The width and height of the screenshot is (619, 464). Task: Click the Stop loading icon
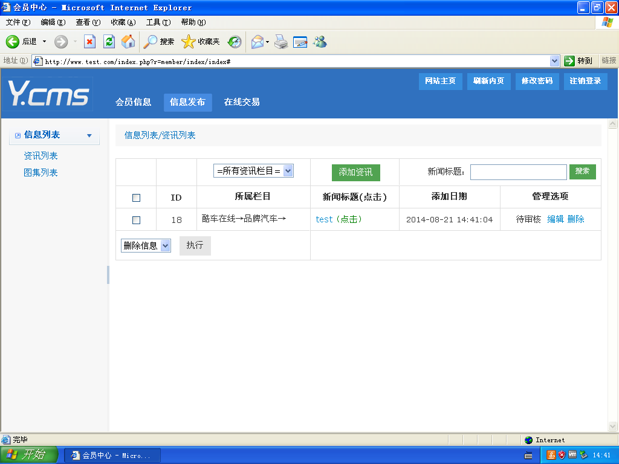(89, 42)
